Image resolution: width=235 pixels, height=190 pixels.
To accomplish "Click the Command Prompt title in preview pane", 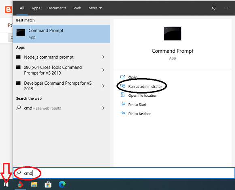I will pos(173,51).
